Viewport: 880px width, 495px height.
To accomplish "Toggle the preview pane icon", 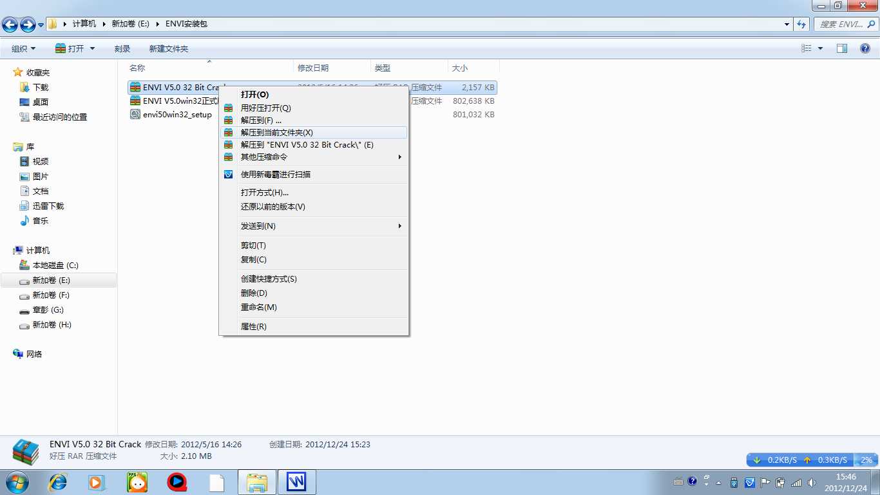I will pyautogui.click(x=842, y=48).
